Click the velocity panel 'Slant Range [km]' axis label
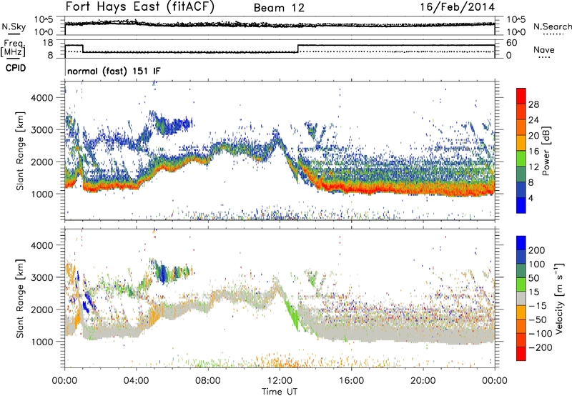Screen dimensions: 572x396 click(x=20, y=298)
